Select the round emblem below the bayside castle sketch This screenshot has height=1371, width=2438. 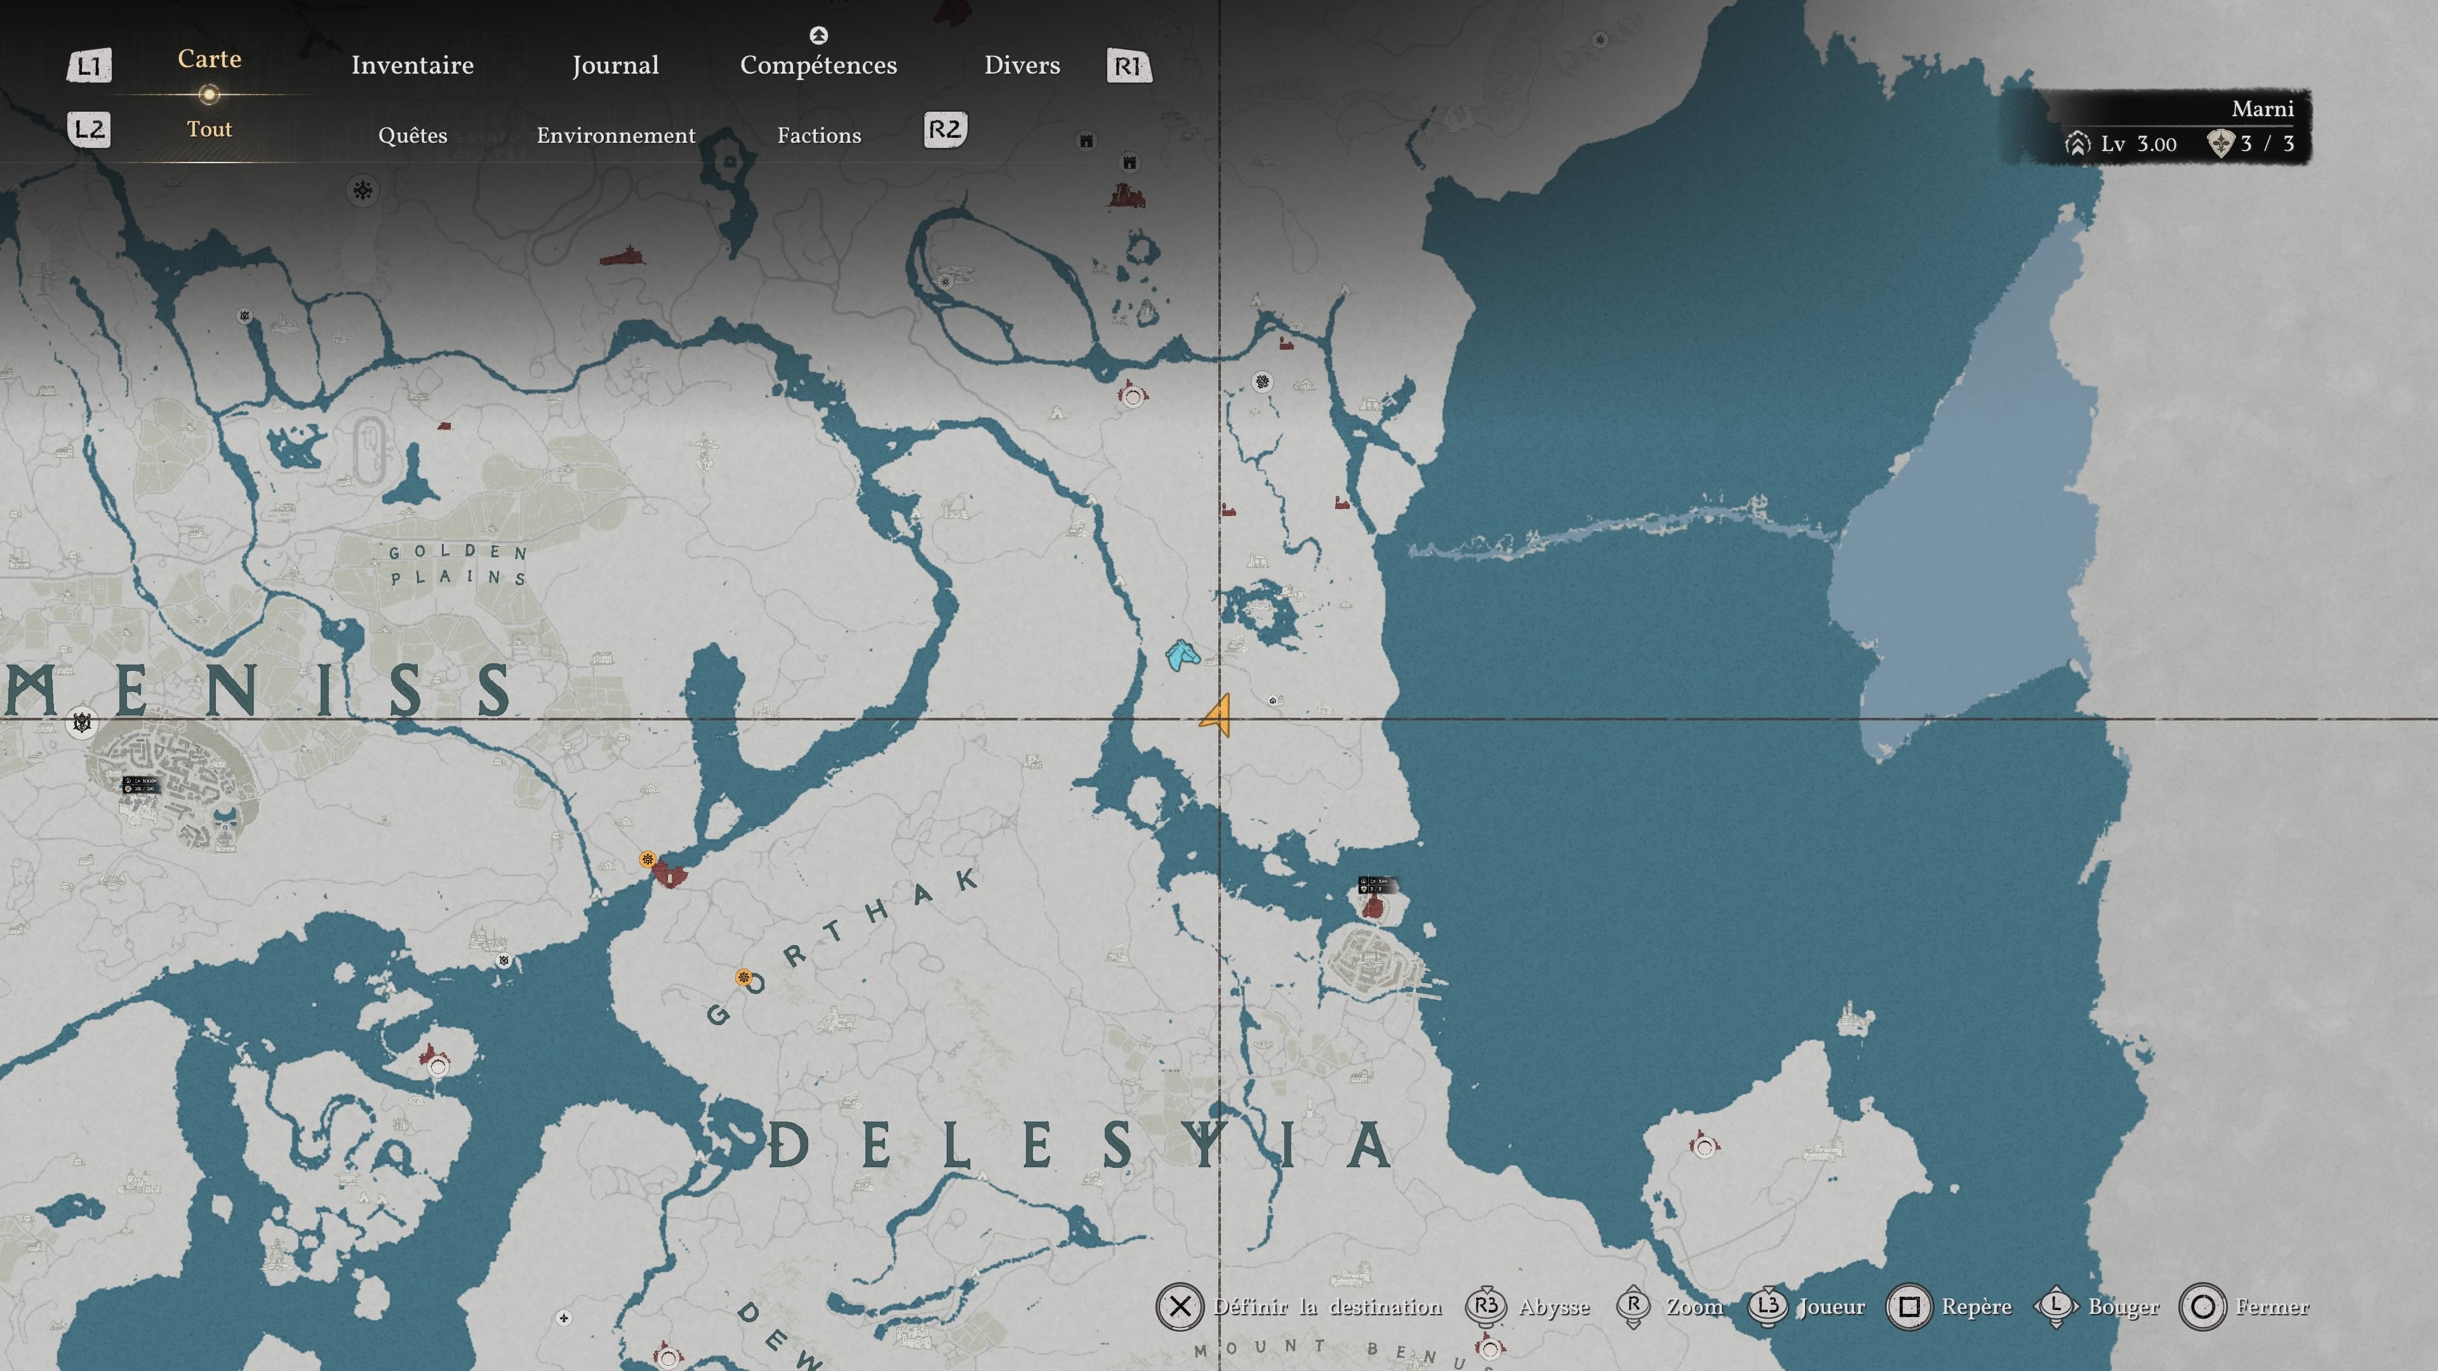[x=503, y=960]
